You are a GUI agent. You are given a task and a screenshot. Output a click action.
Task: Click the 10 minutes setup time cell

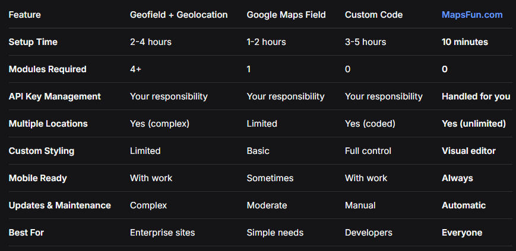click(x=465, y=42)
